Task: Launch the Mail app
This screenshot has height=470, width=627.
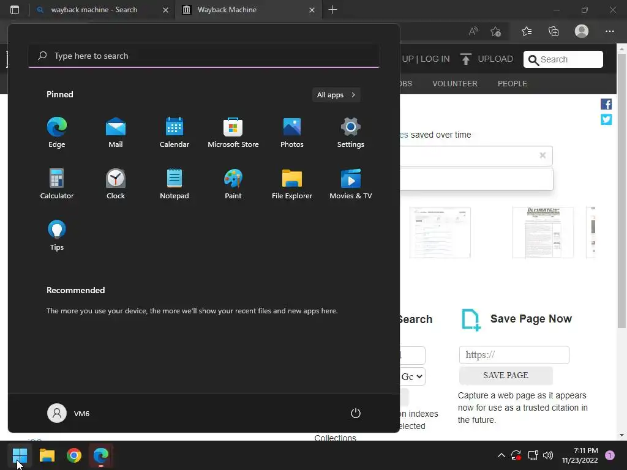Action: click(116, 133)
